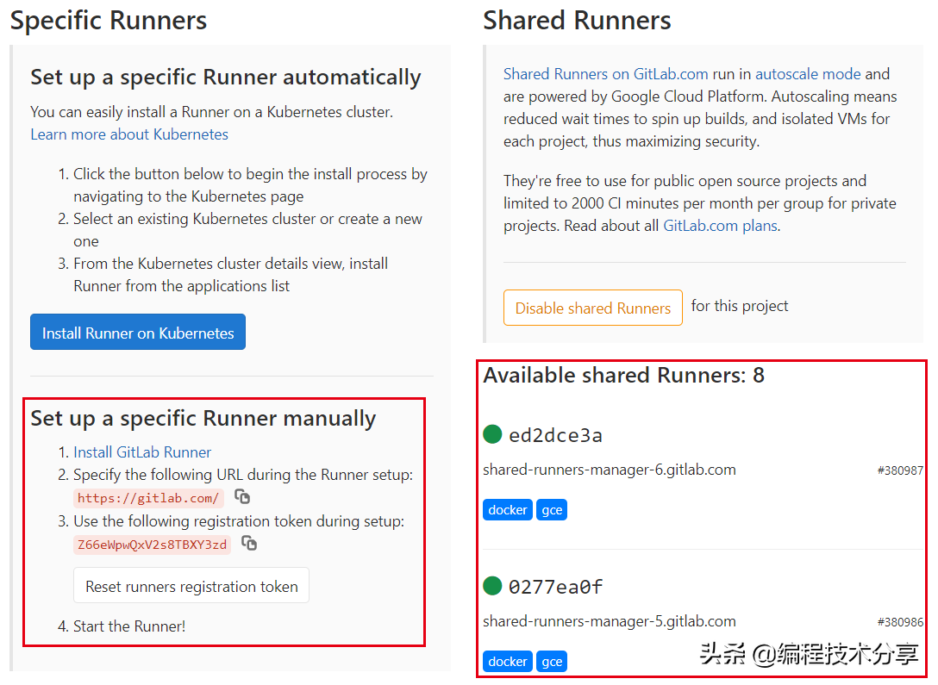Copy the registration token to clipboard
The height and width of the screenshot is (685, 938).
[249, 543]
